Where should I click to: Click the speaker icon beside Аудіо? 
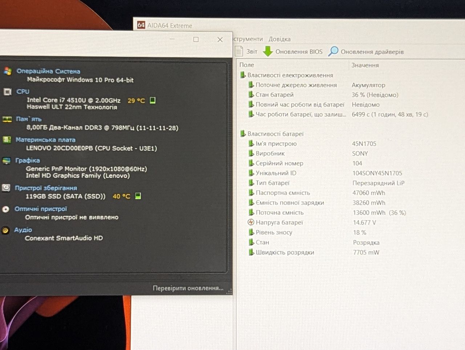click(x=5, y=230)
